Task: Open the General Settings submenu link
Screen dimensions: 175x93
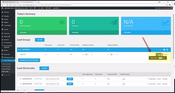Action: pyautogui.click(x=6, y=69)
